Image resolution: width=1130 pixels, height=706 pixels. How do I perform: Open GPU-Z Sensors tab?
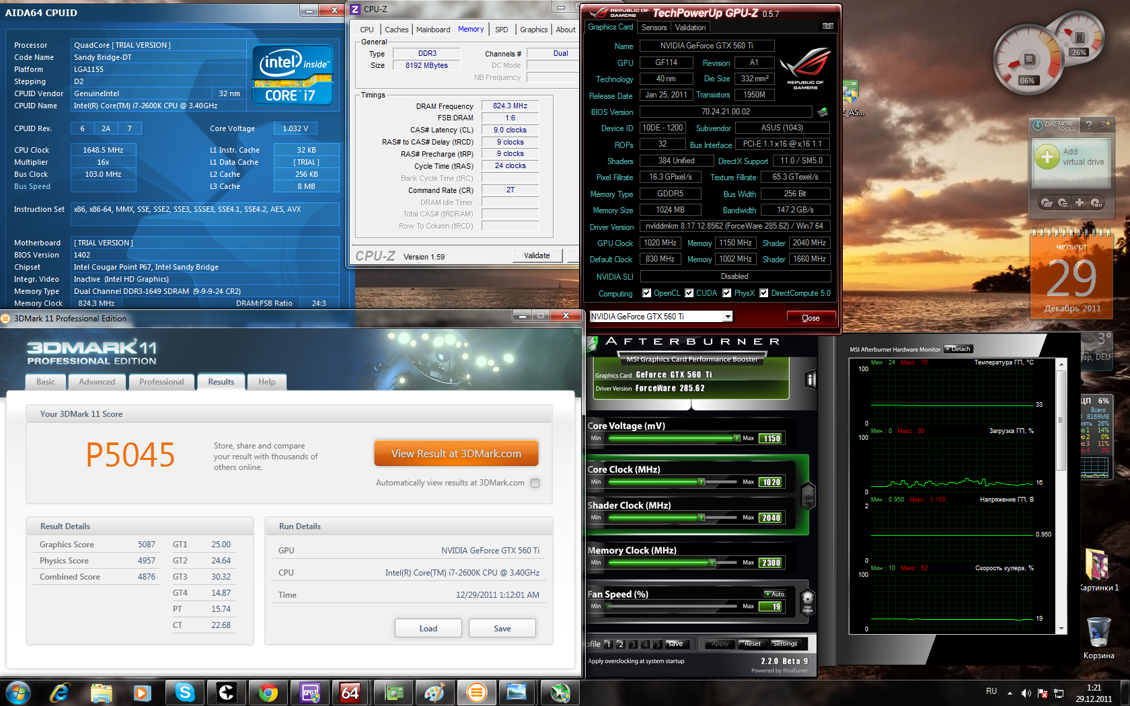[654, 28]
